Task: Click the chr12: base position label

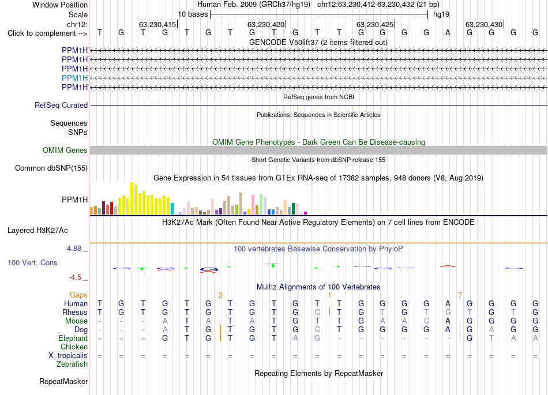Action: coord(77,24)
